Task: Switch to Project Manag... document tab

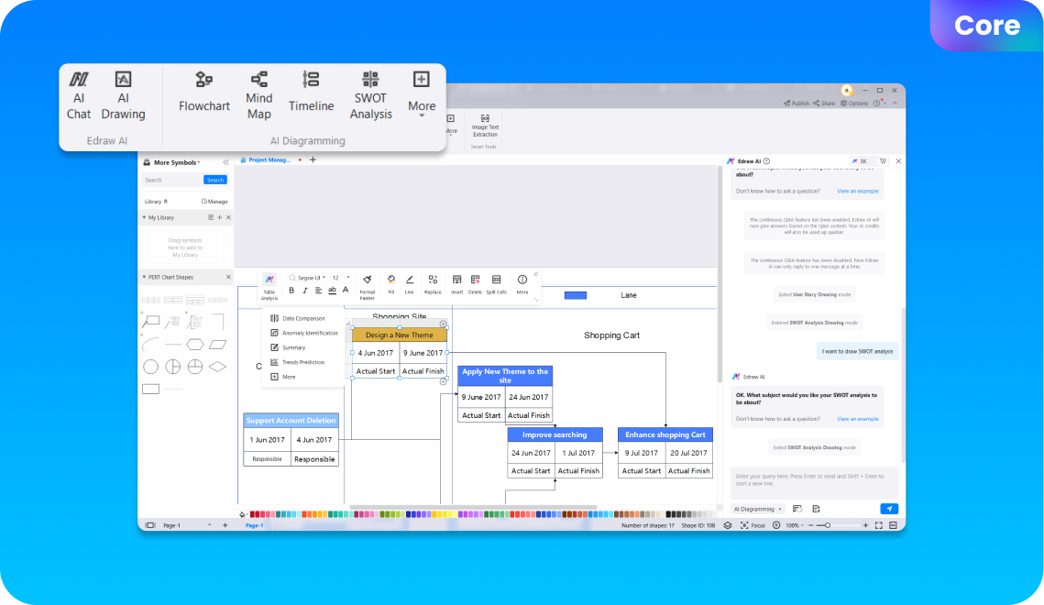Action: coord(269,159)
